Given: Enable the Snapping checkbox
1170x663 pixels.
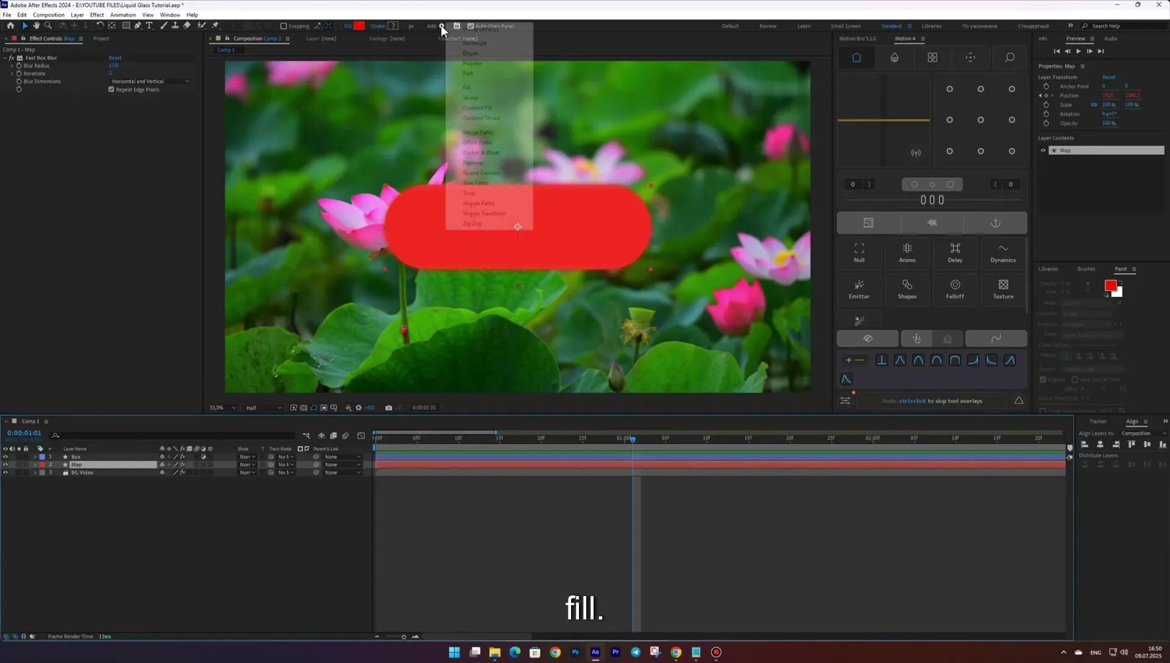Looking at the screenshot, I should pyautogui.click(x=283, y=26).
